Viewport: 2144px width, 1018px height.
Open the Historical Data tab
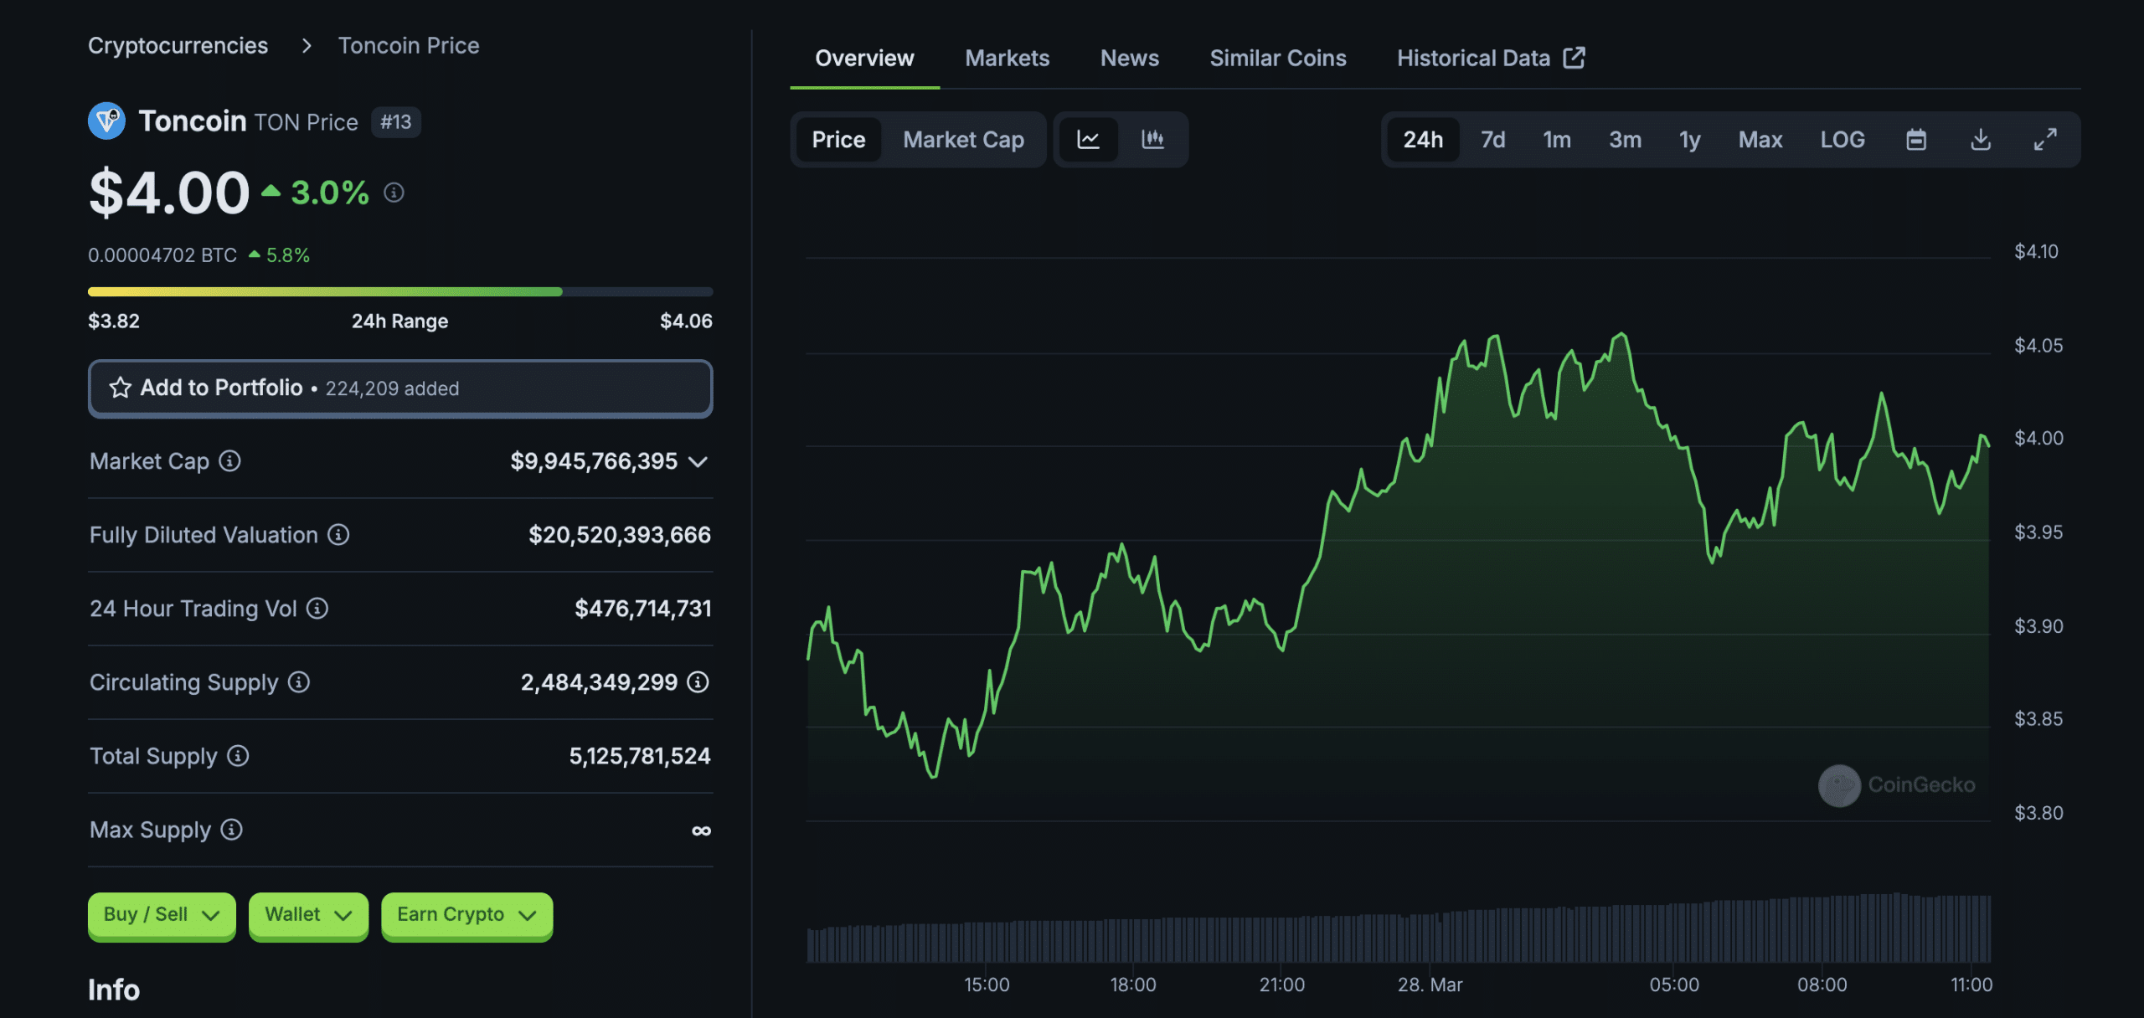[x=1491, y=58]
